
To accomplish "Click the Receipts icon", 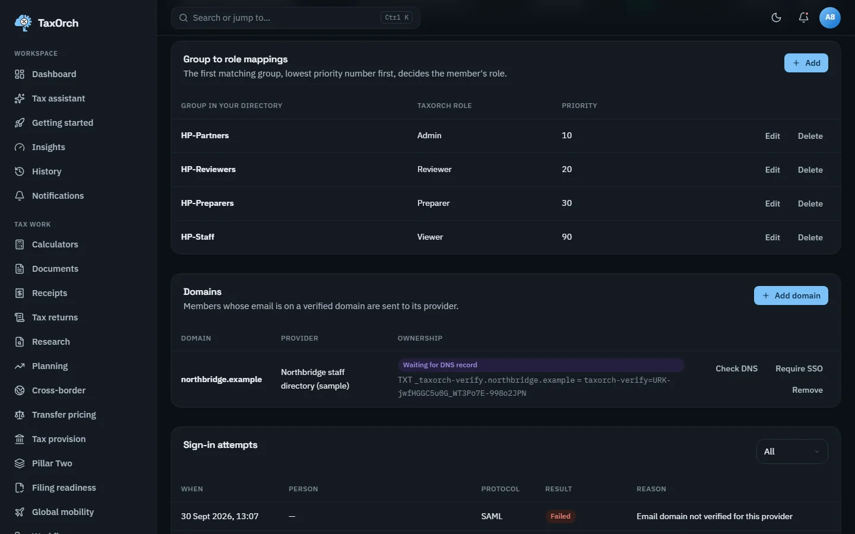I will pyautogui.click(x=20, y=293).
